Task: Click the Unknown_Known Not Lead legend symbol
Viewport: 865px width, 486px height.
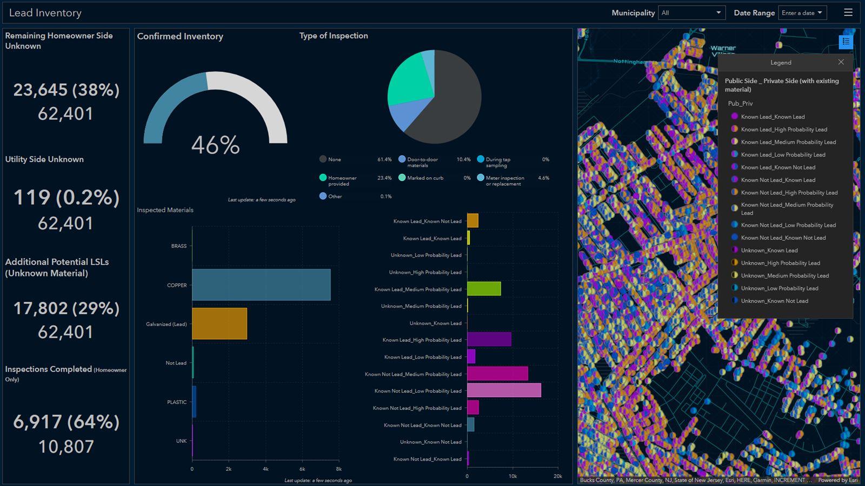Action: point(735,301)
